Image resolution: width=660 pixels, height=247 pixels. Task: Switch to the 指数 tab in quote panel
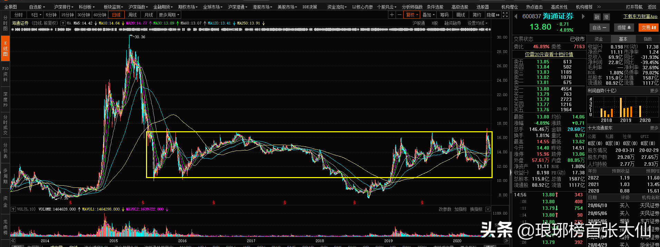point(648,39)
